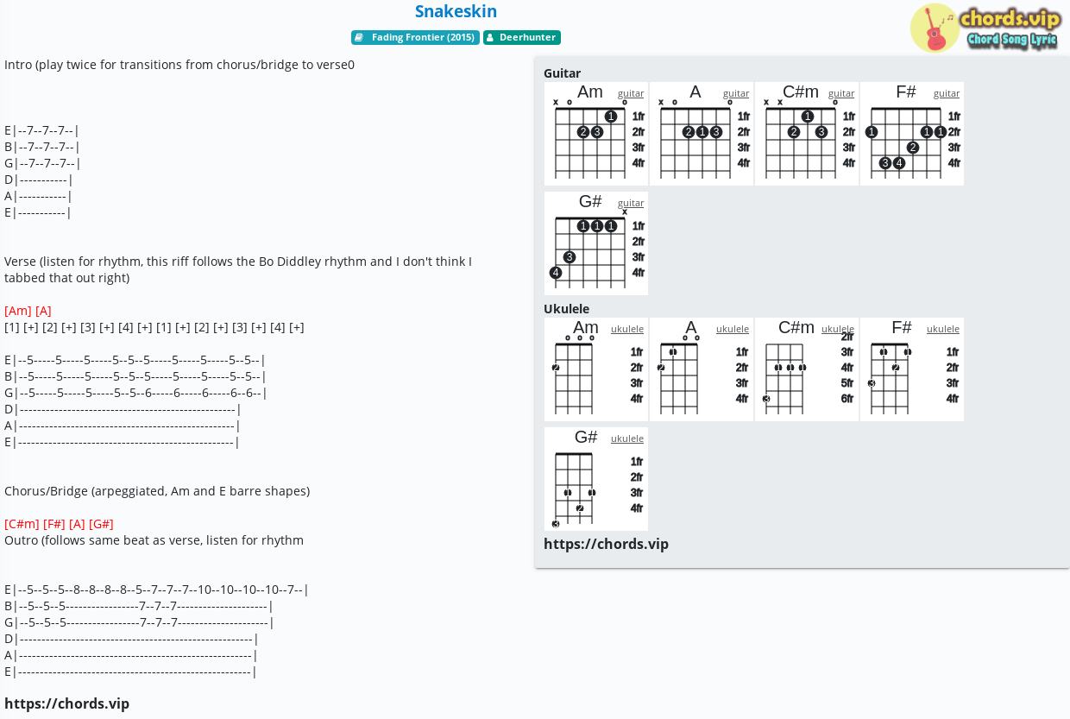Click the [Am] chord in the verse
The image size is (1070, 719).
18,311
